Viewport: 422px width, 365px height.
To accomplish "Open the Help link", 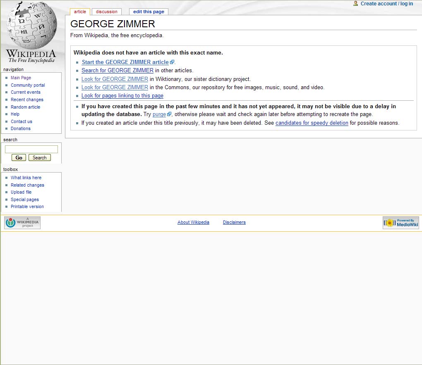I will (x=15, y=114).
